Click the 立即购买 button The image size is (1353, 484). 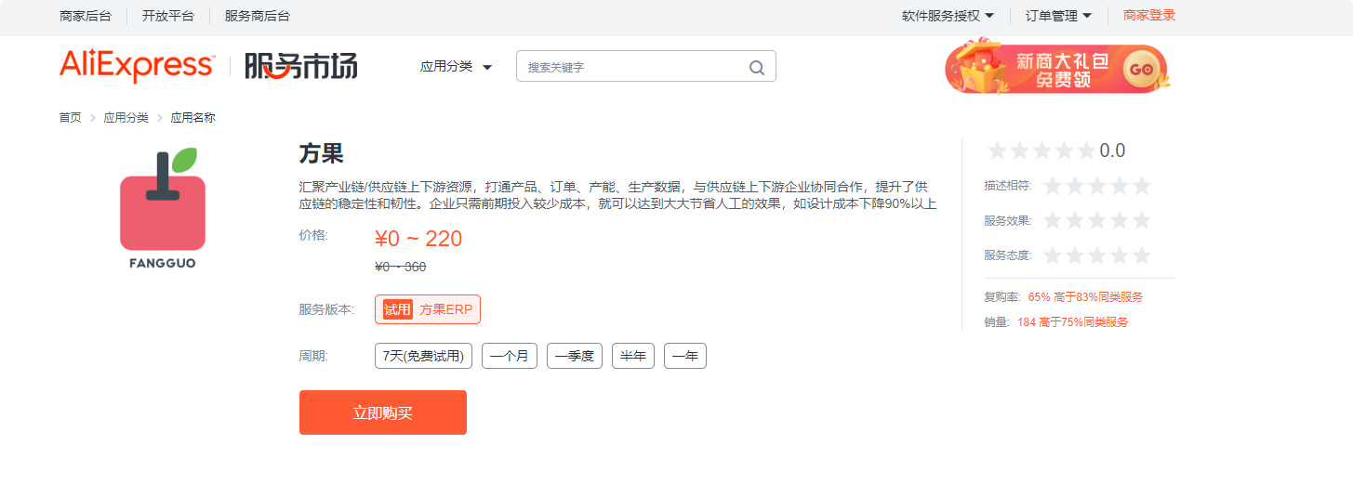(383, 412)
